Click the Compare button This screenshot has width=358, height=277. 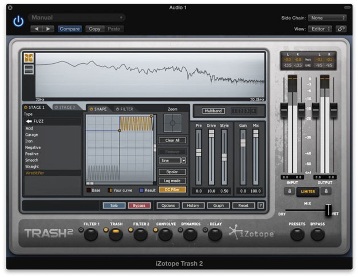[70, 29]
